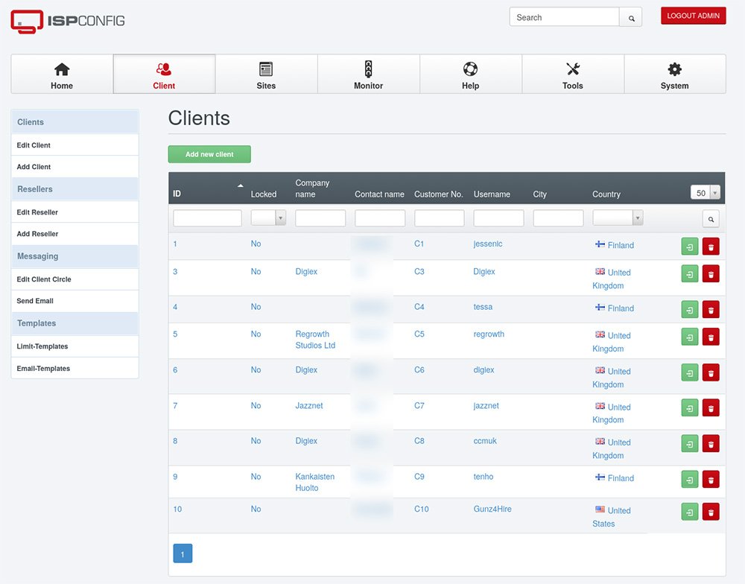Screen dimensions: 745x584
Task: Click the Customer No. filter input
Action: pos(440,218)
